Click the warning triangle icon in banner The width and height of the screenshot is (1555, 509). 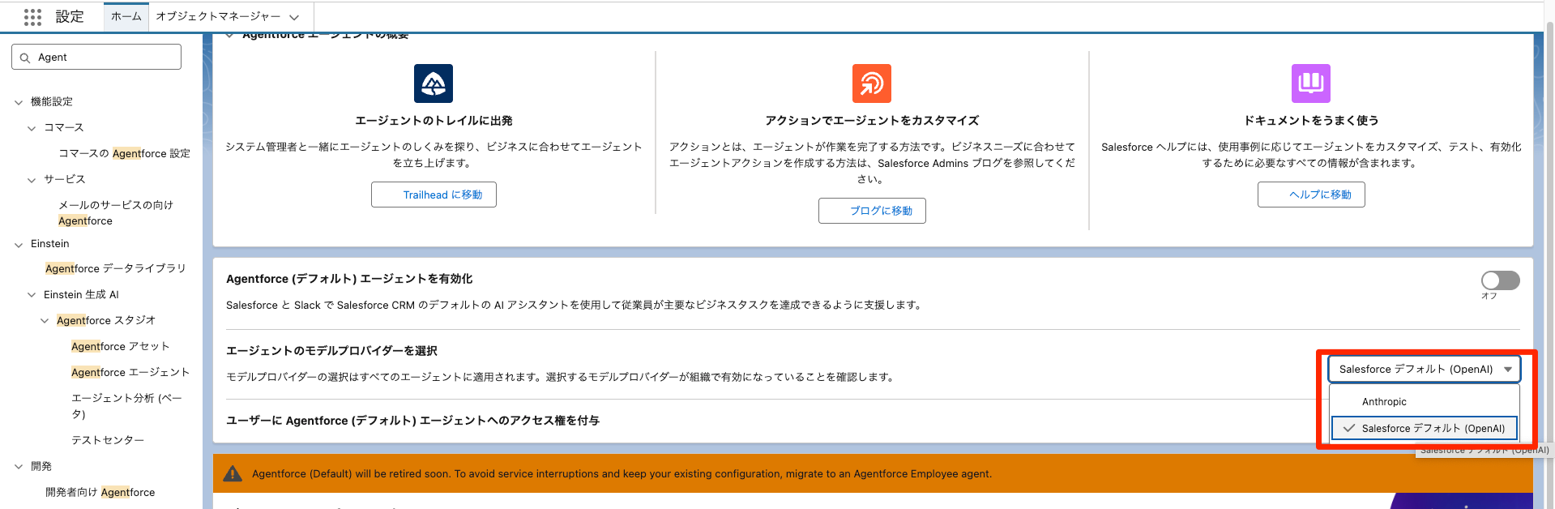(233, 474)
